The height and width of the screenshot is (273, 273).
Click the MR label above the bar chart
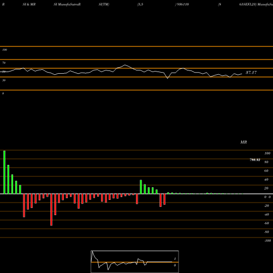click(244, 142)
